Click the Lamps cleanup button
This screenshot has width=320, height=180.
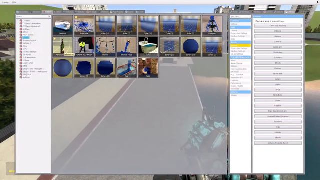278,79
